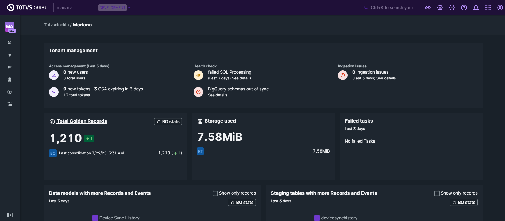
Task: Click the link chain icon in header
Action: [428, 8]
